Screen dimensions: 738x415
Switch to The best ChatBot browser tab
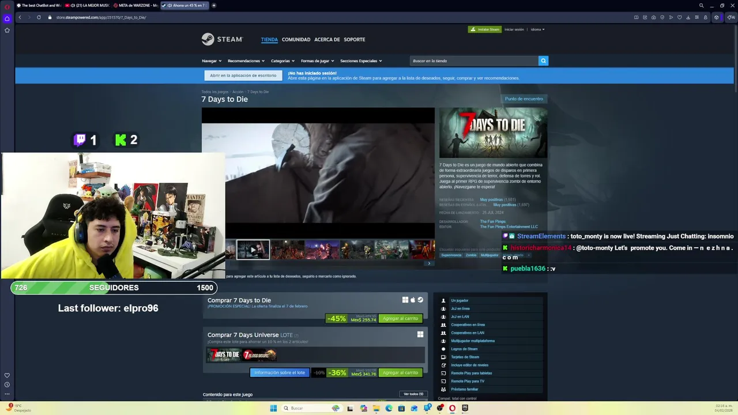pos(39,5)
